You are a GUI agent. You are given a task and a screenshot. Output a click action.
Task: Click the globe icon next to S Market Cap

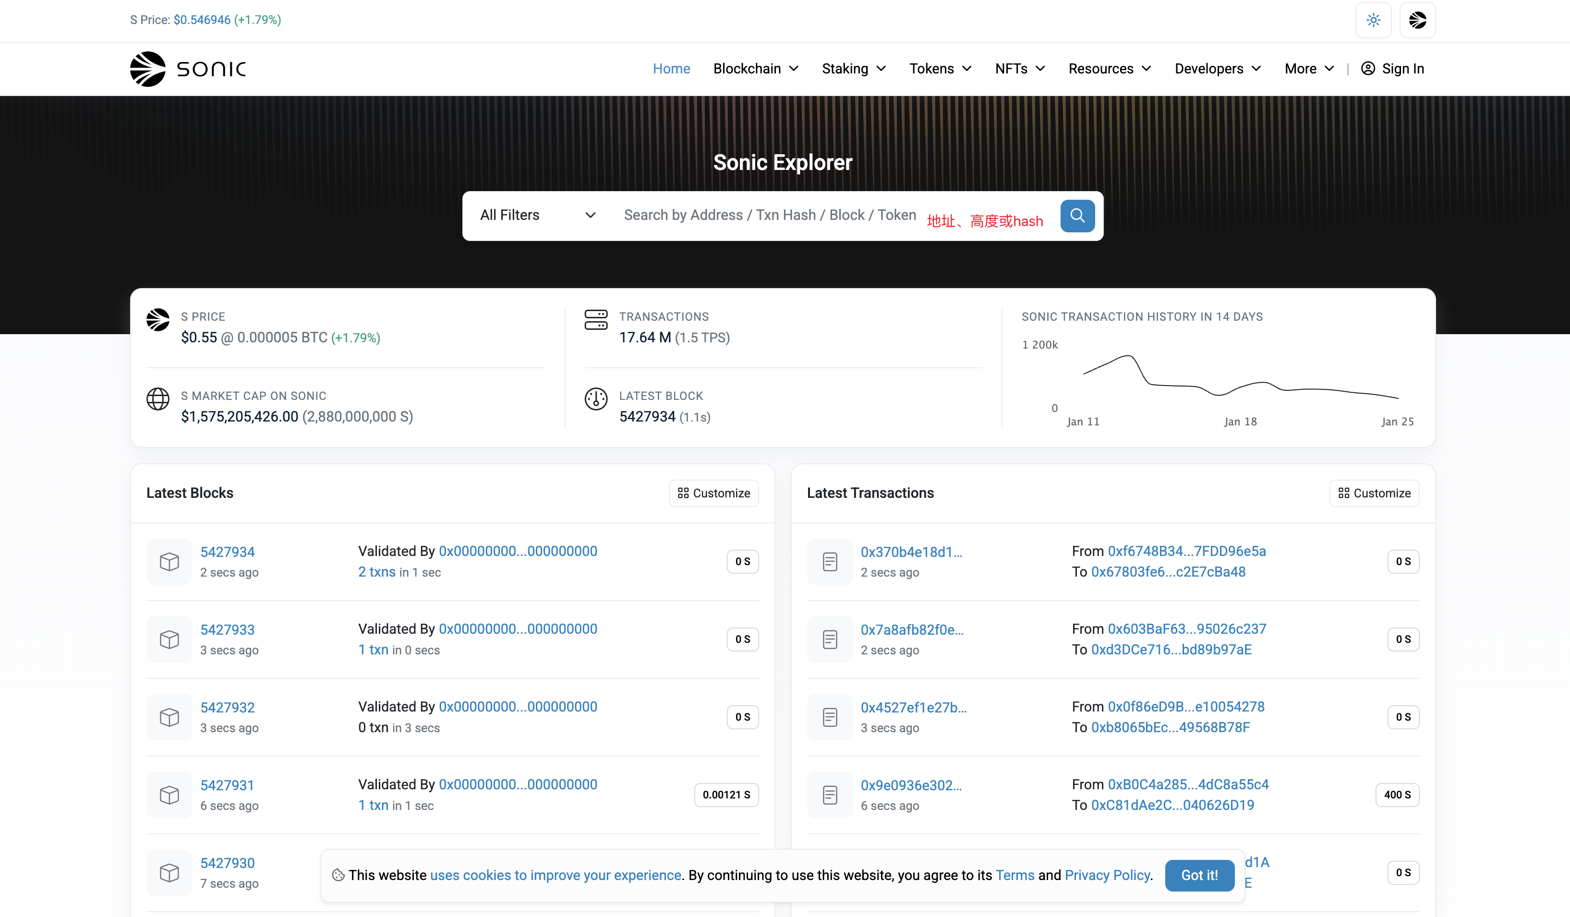click(x=157, y=398)
